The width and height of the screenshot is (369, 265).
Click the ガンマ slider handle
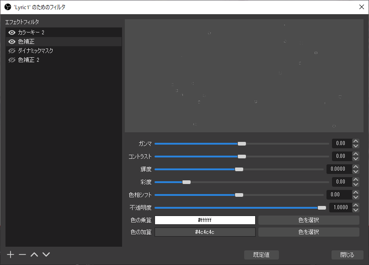coord(242,144)
